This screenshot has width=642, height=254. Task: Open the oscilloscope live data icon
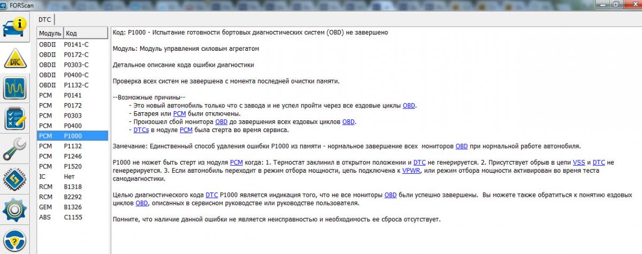click(x=14, y=88)
